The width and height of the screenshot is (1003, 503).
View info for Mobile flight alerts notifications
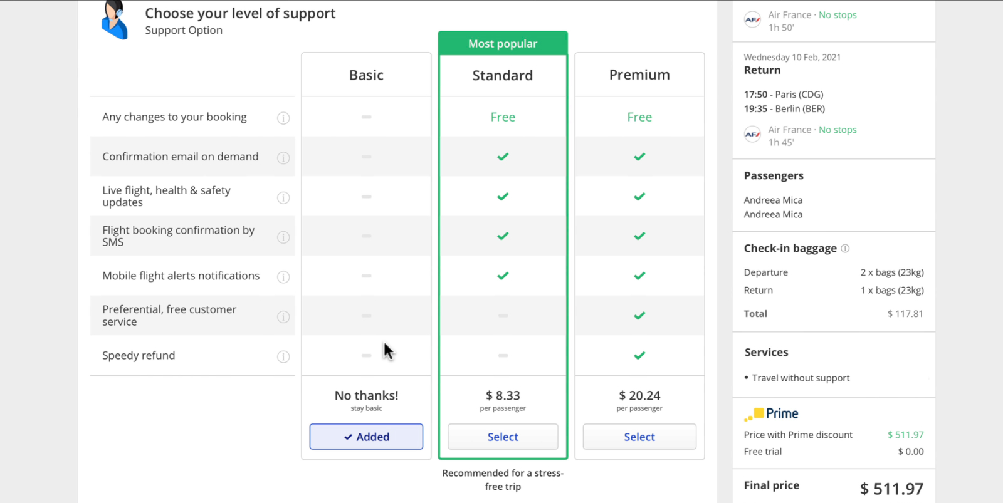pyautogui.click(x=283, y=277)
